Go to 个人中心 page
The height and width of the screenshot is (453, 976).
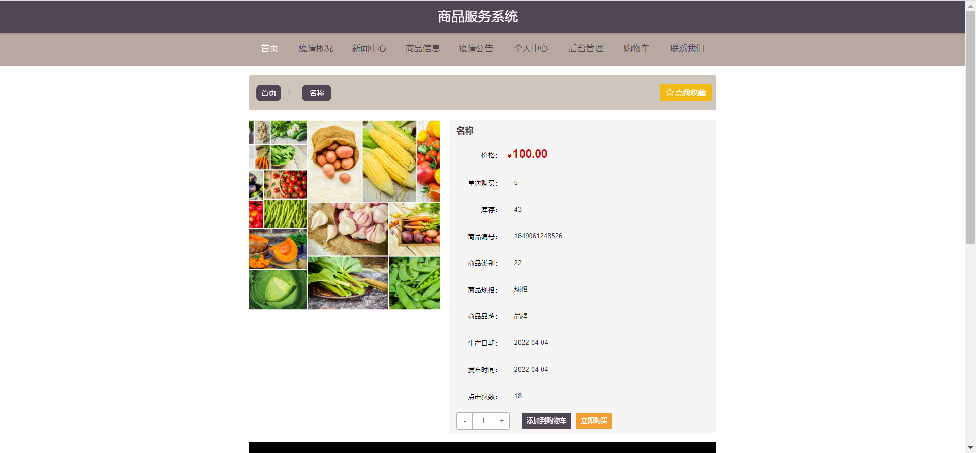[531, 48]
